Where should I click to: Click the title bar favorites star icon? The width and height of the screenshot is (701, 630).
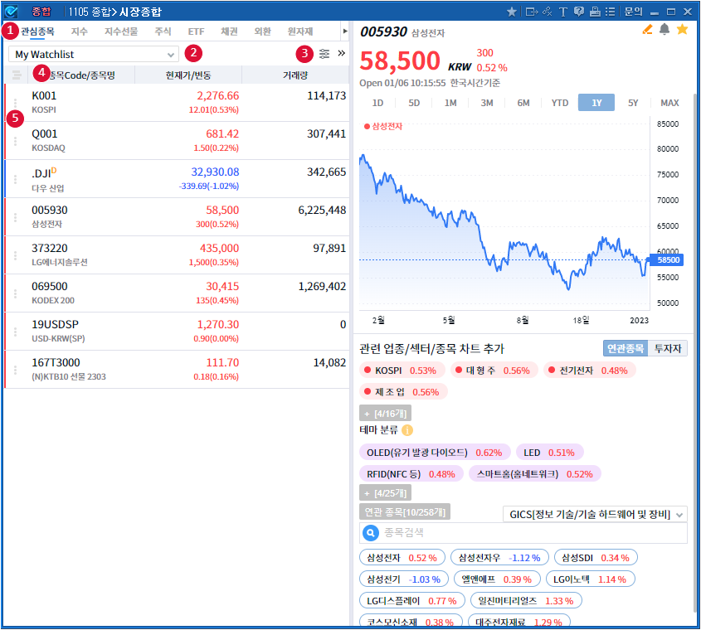[512, 12]
